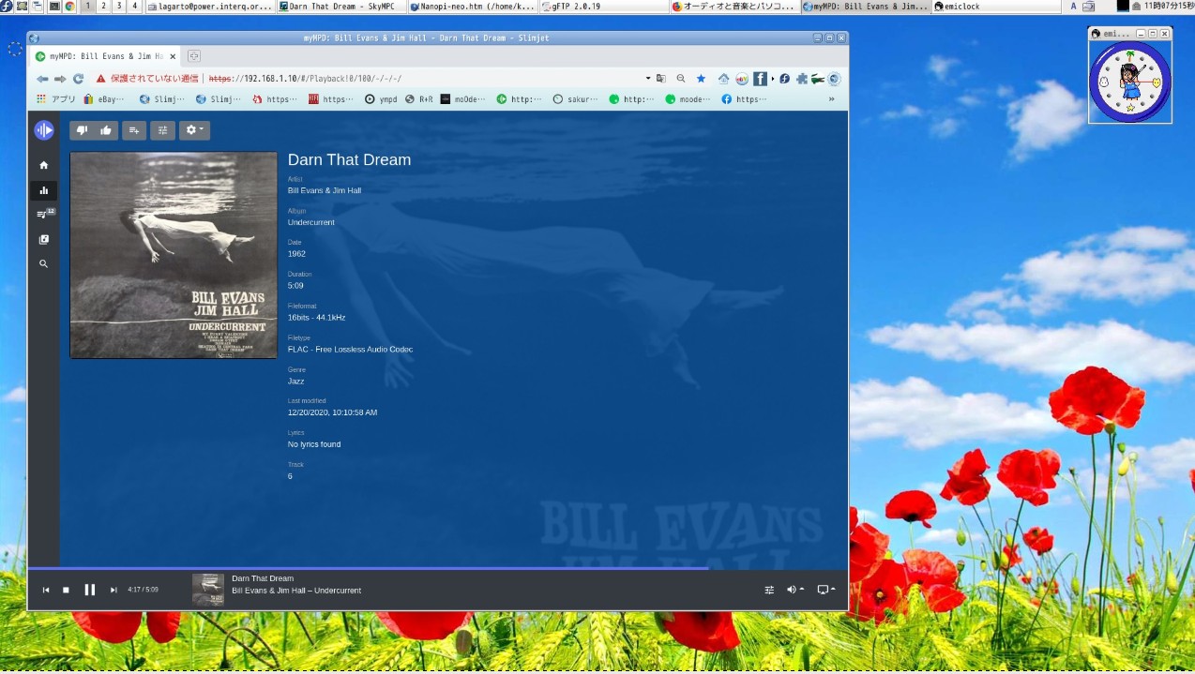Open the music library browse icon
This screenshot has height=674, width=1195.
(43, 239)
